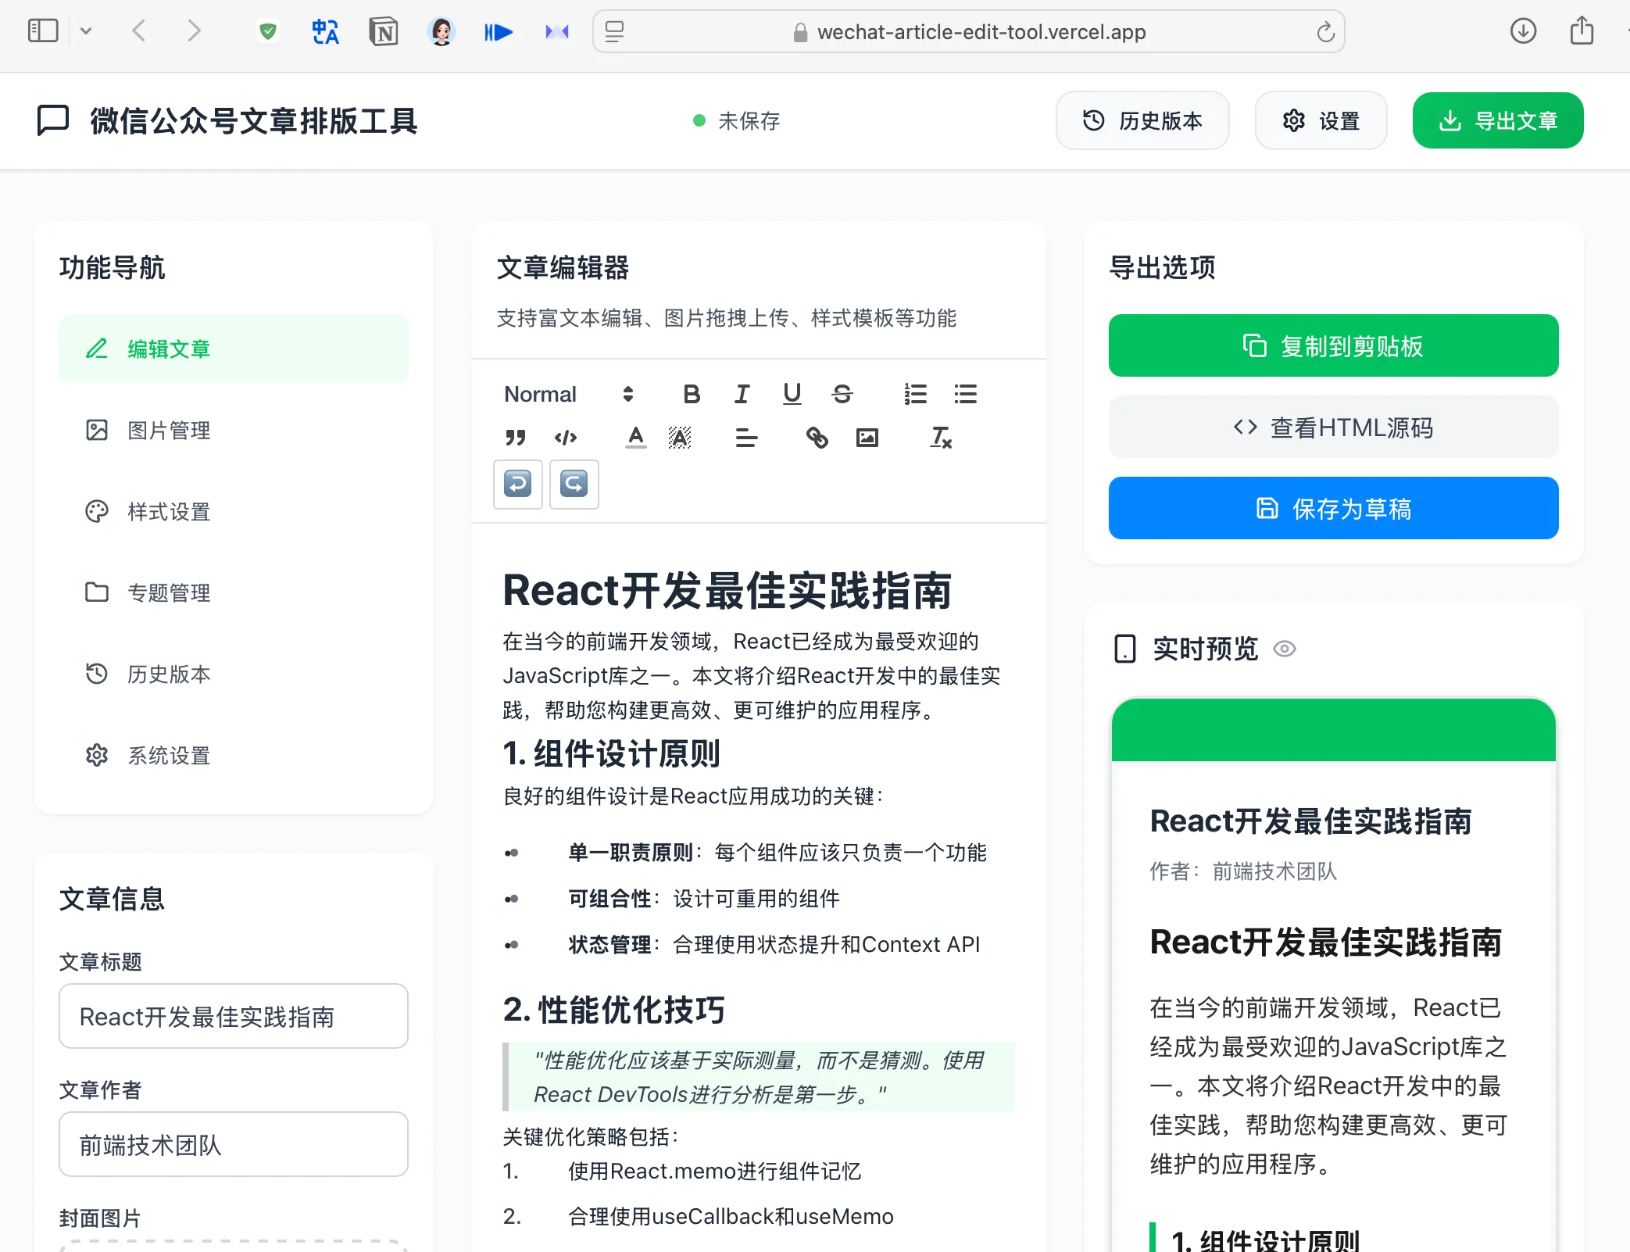
Task: Open 图片管理 in the sidebar
Action: (x=169, y=430)
